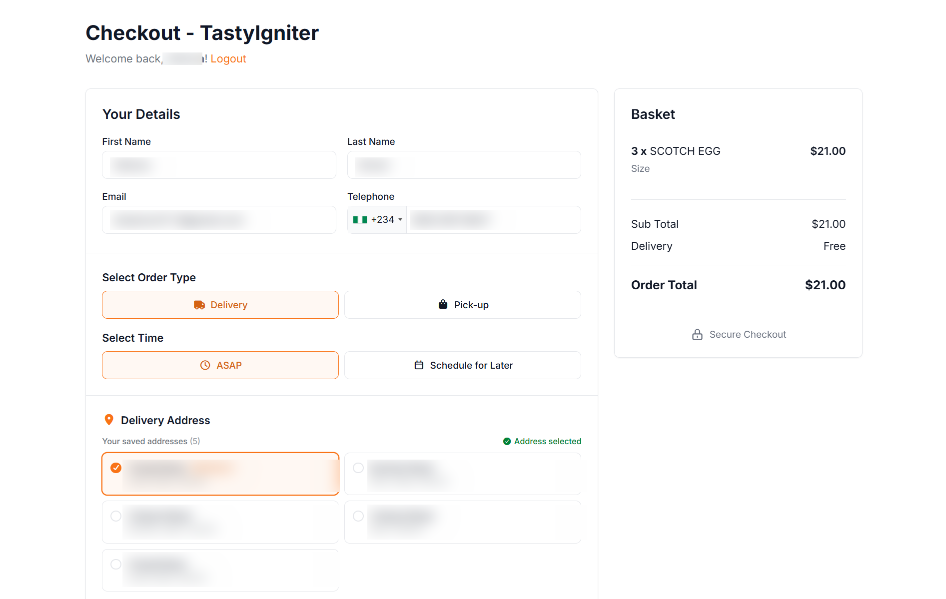Choose the last saved address at bottom
The image size is (946, 599).
click(x=116, y=565)
